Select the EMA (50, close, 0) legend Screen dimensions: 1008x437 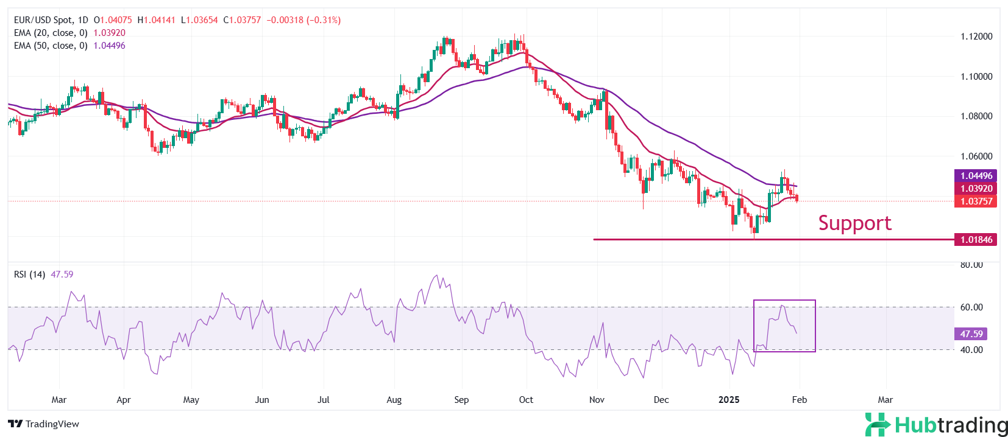pyautogui.click(x=51, y=46)
